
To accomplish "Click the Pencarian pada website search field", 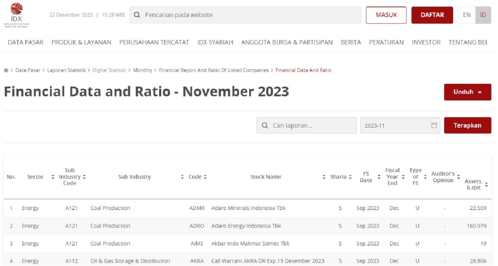I will point(248,15).
